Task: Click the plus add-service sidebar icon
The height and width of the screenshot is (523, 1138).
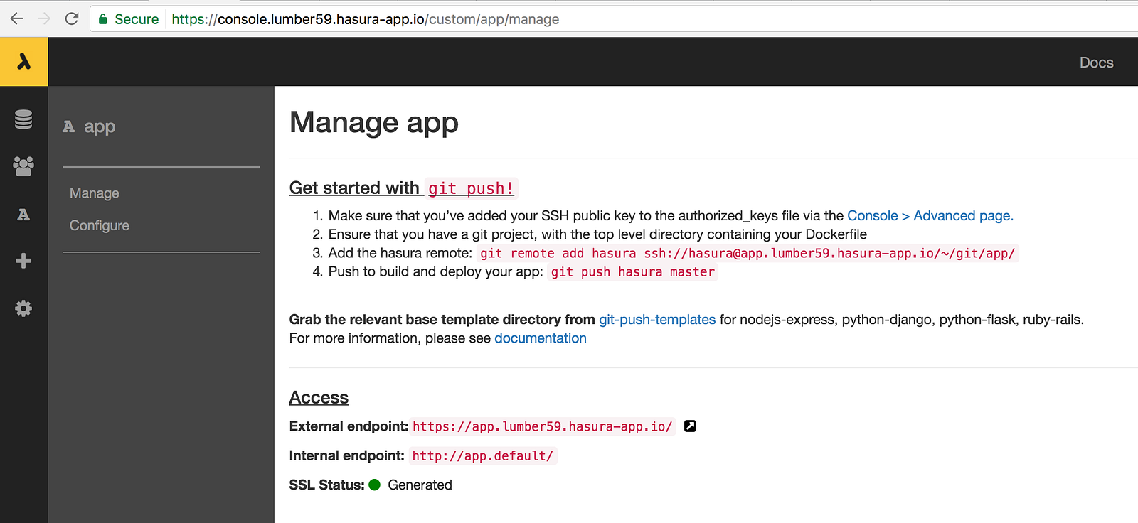Action: tap(23, 261)
